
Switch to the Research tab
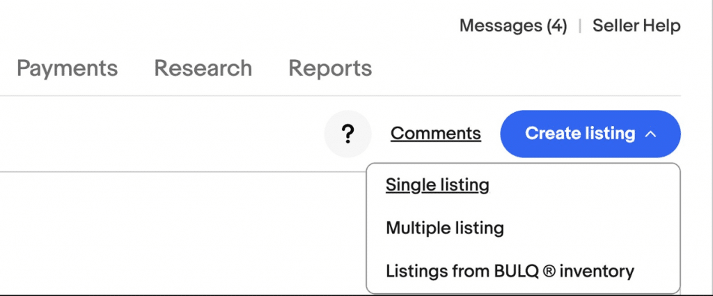(x=203, y=68)
